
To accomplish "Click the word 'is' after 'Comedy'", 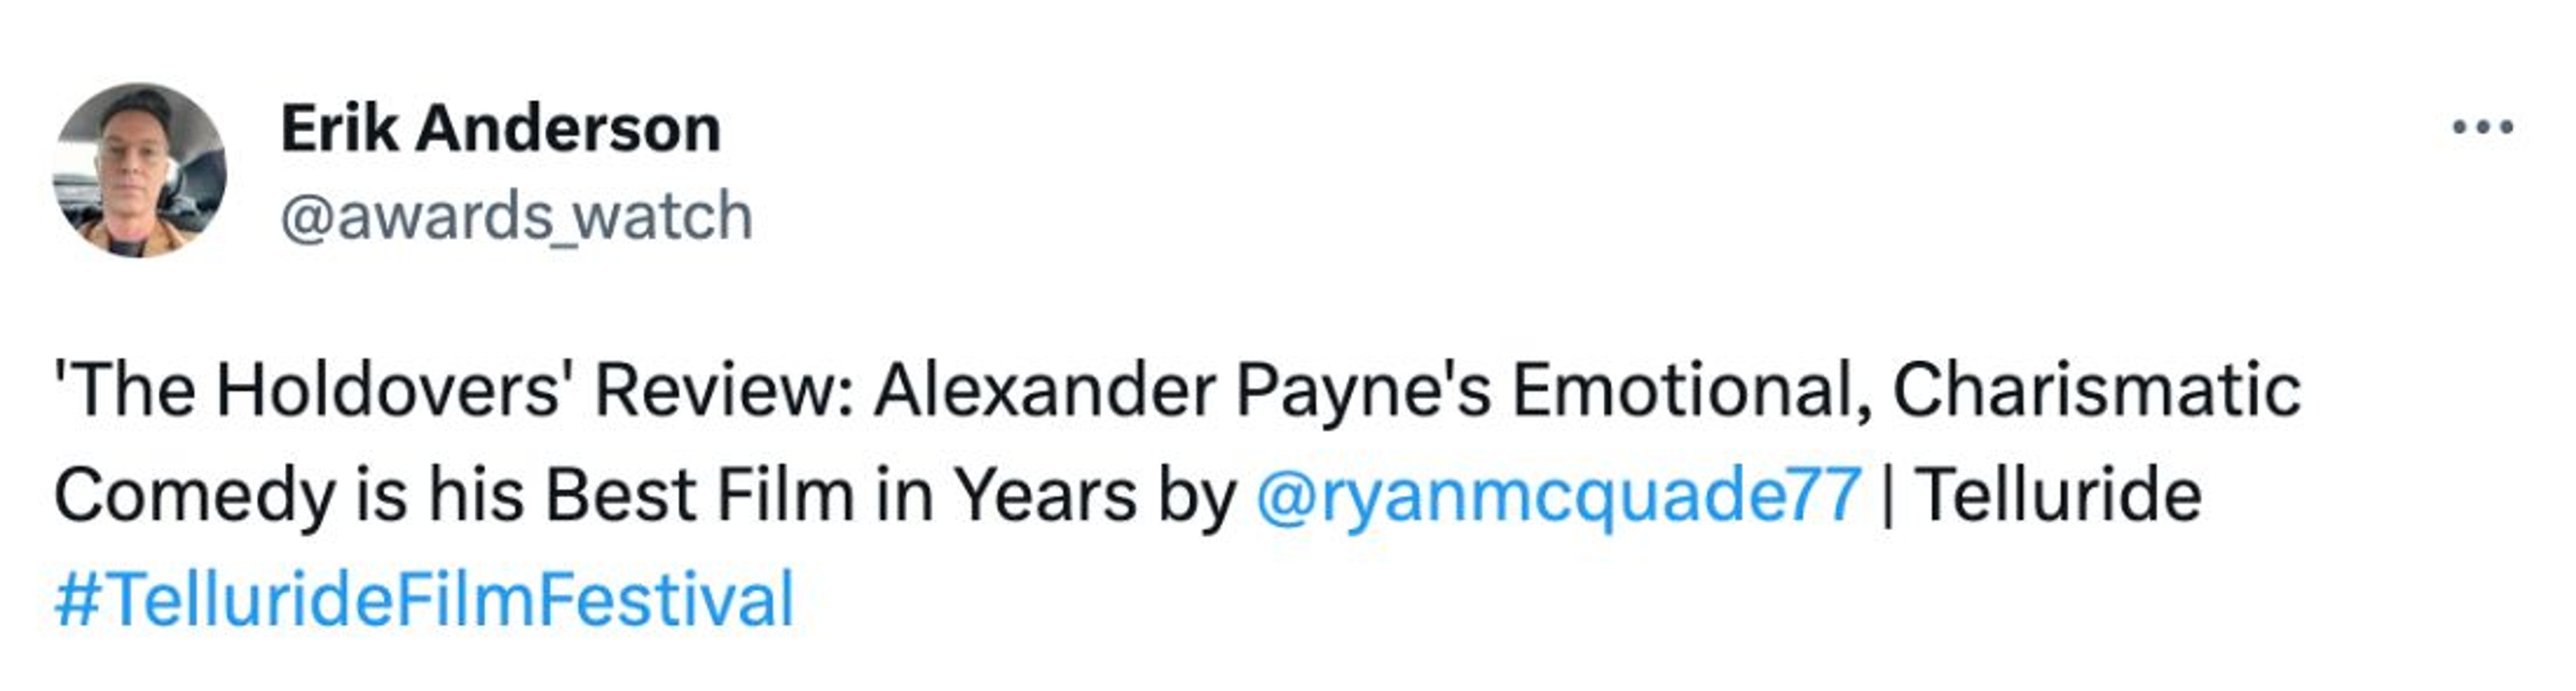I will pos(380,495).
